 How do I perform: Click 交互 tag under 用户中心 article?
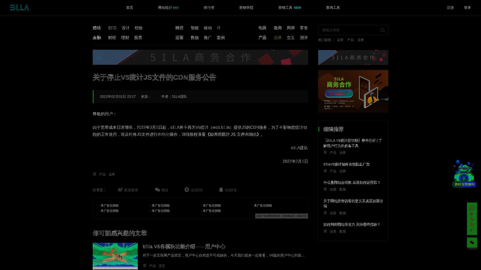162,266
